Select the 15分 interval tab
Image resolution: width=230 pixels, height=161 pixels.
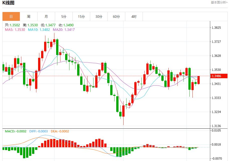[81, 16]
